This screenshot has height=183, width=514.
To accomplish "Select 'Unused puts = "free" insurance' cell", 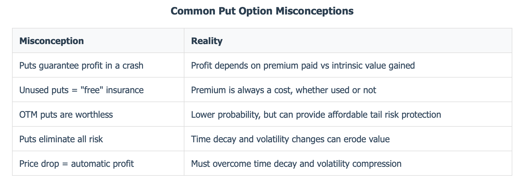I will click(x=98, y=90).
